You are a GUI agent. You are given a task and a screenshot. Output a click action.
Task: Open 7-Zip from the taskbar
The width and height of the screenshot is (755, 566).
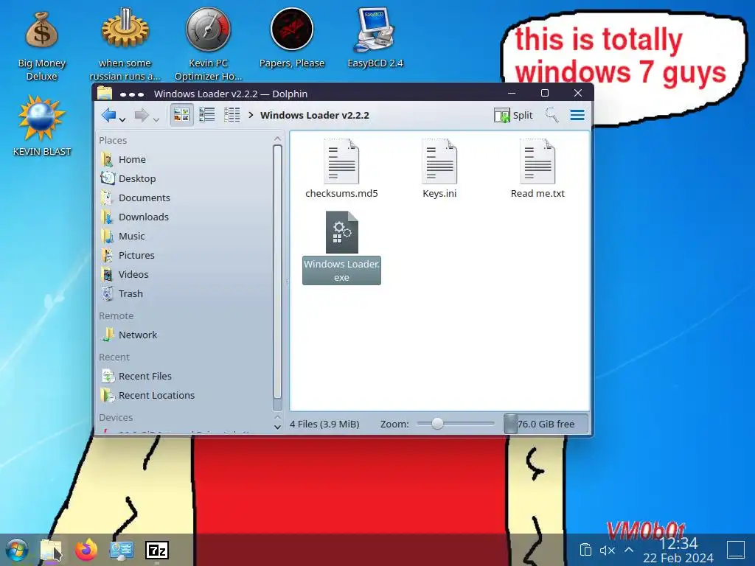(x=157, y=550)
